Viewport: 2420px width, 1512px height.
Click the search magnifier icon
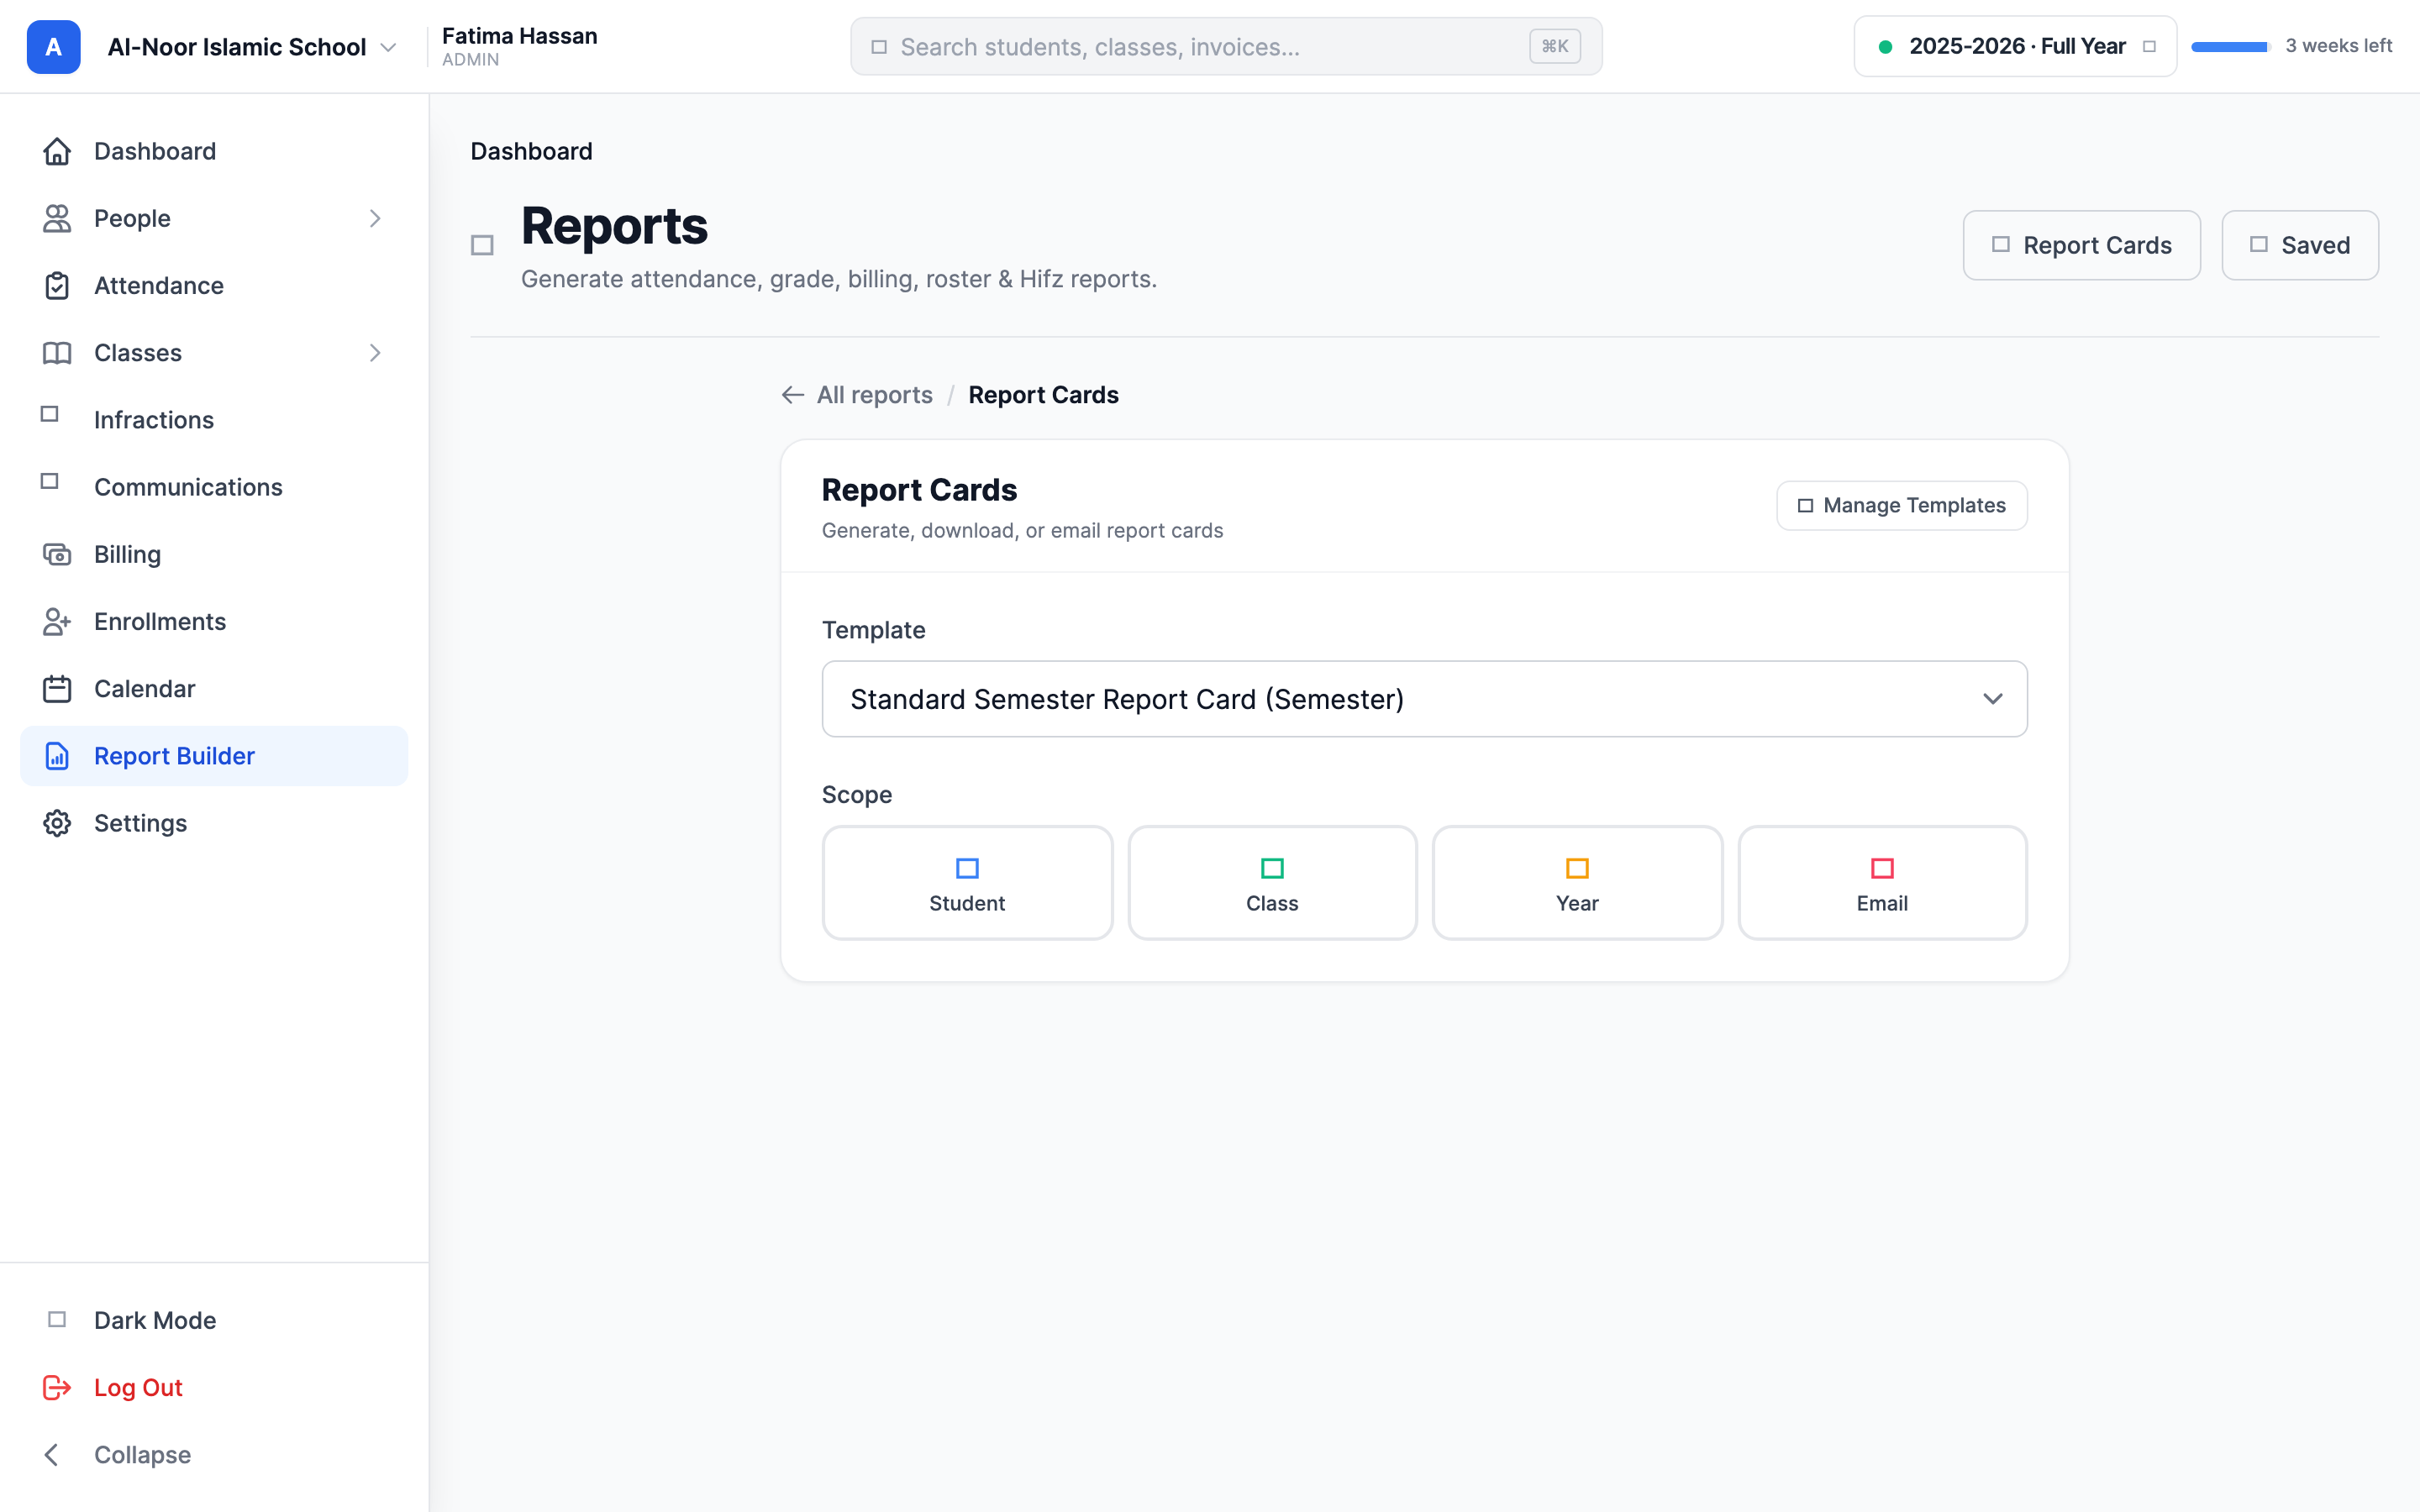[879, 47]
